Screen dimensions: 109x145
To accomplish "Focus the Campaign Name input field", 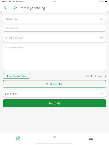I will click(x=54, y=28).
